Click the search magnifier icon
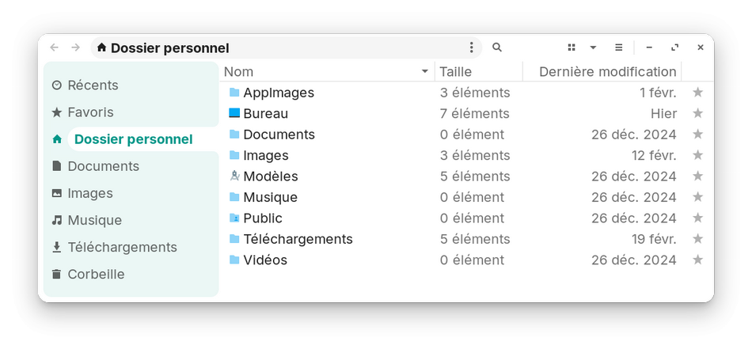752x345 pixels. coord(497,47)
